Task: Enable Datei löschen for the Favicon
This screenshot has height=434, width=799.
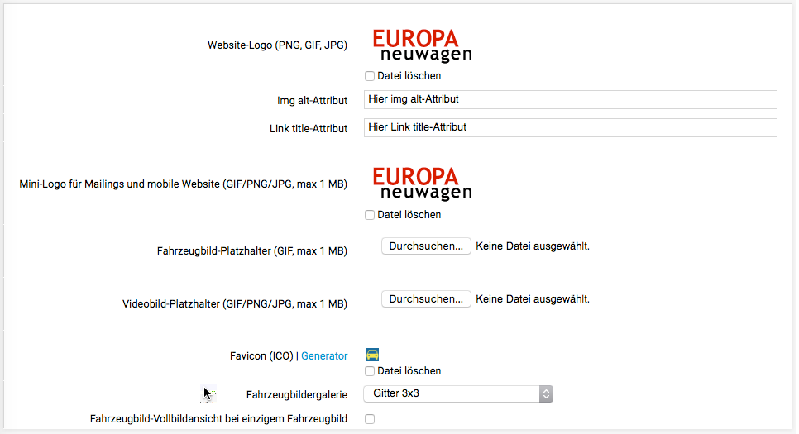Action: (370, 371)
